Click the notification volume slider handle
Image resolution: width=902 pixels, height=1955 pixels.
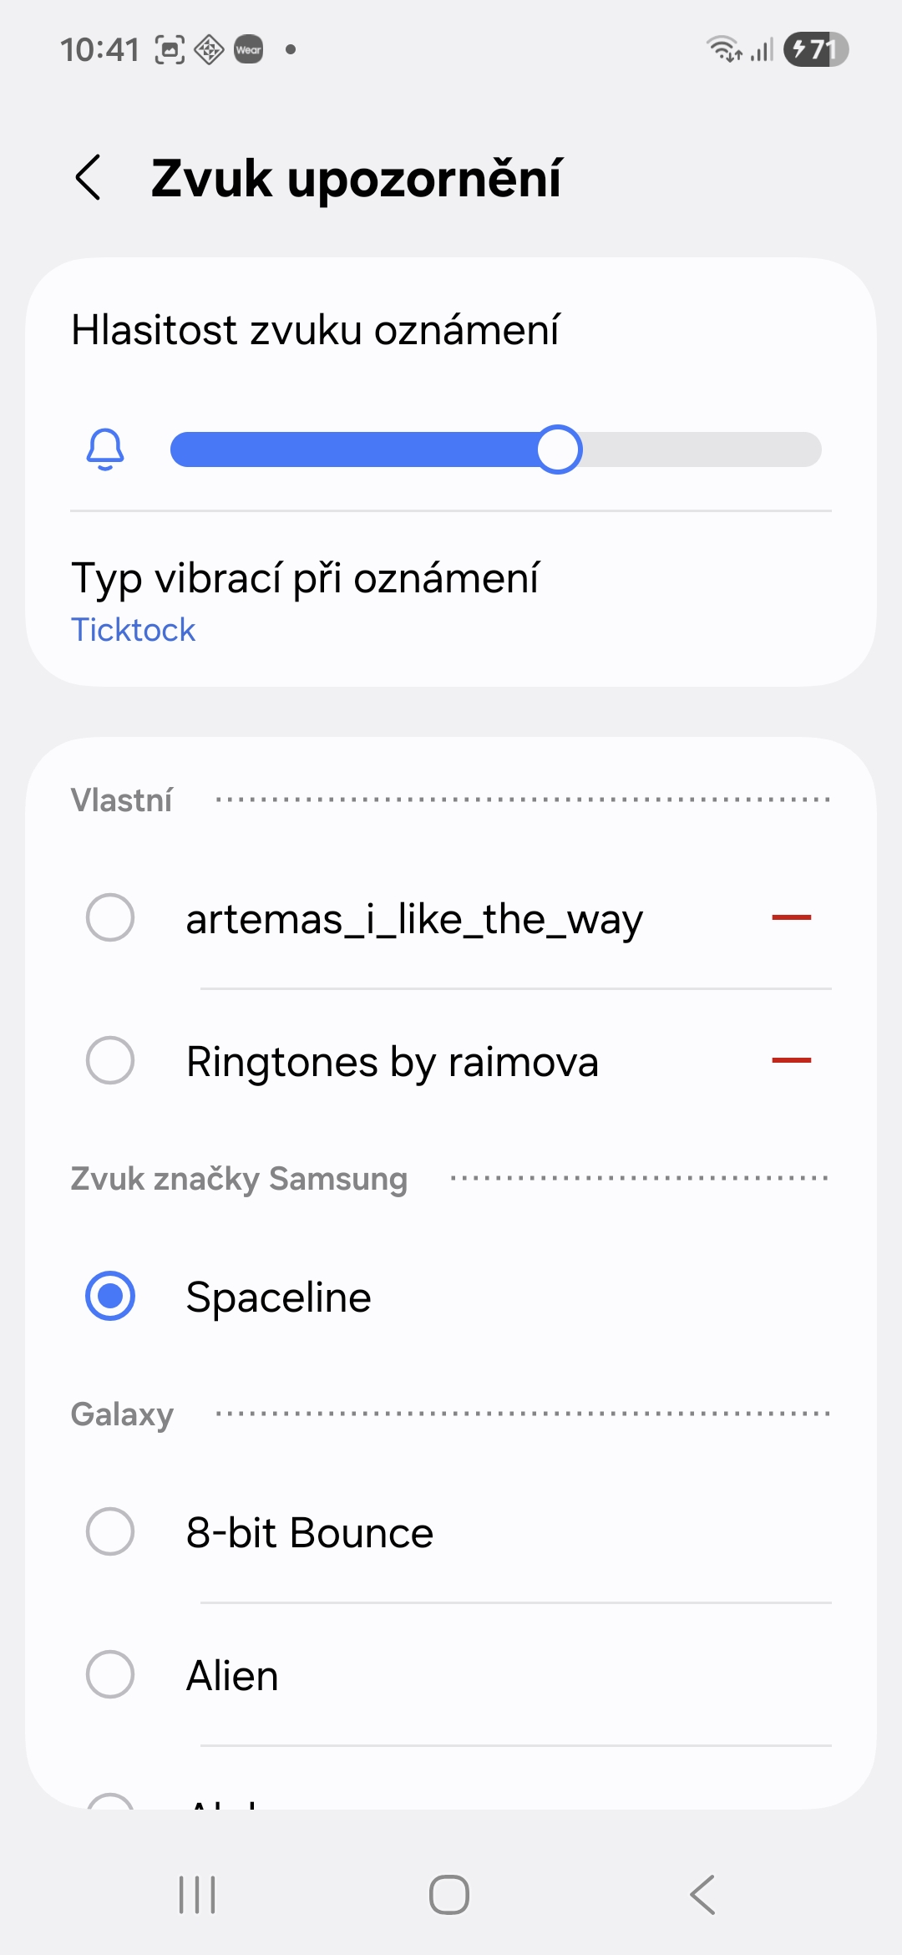[x=559, y=449]
